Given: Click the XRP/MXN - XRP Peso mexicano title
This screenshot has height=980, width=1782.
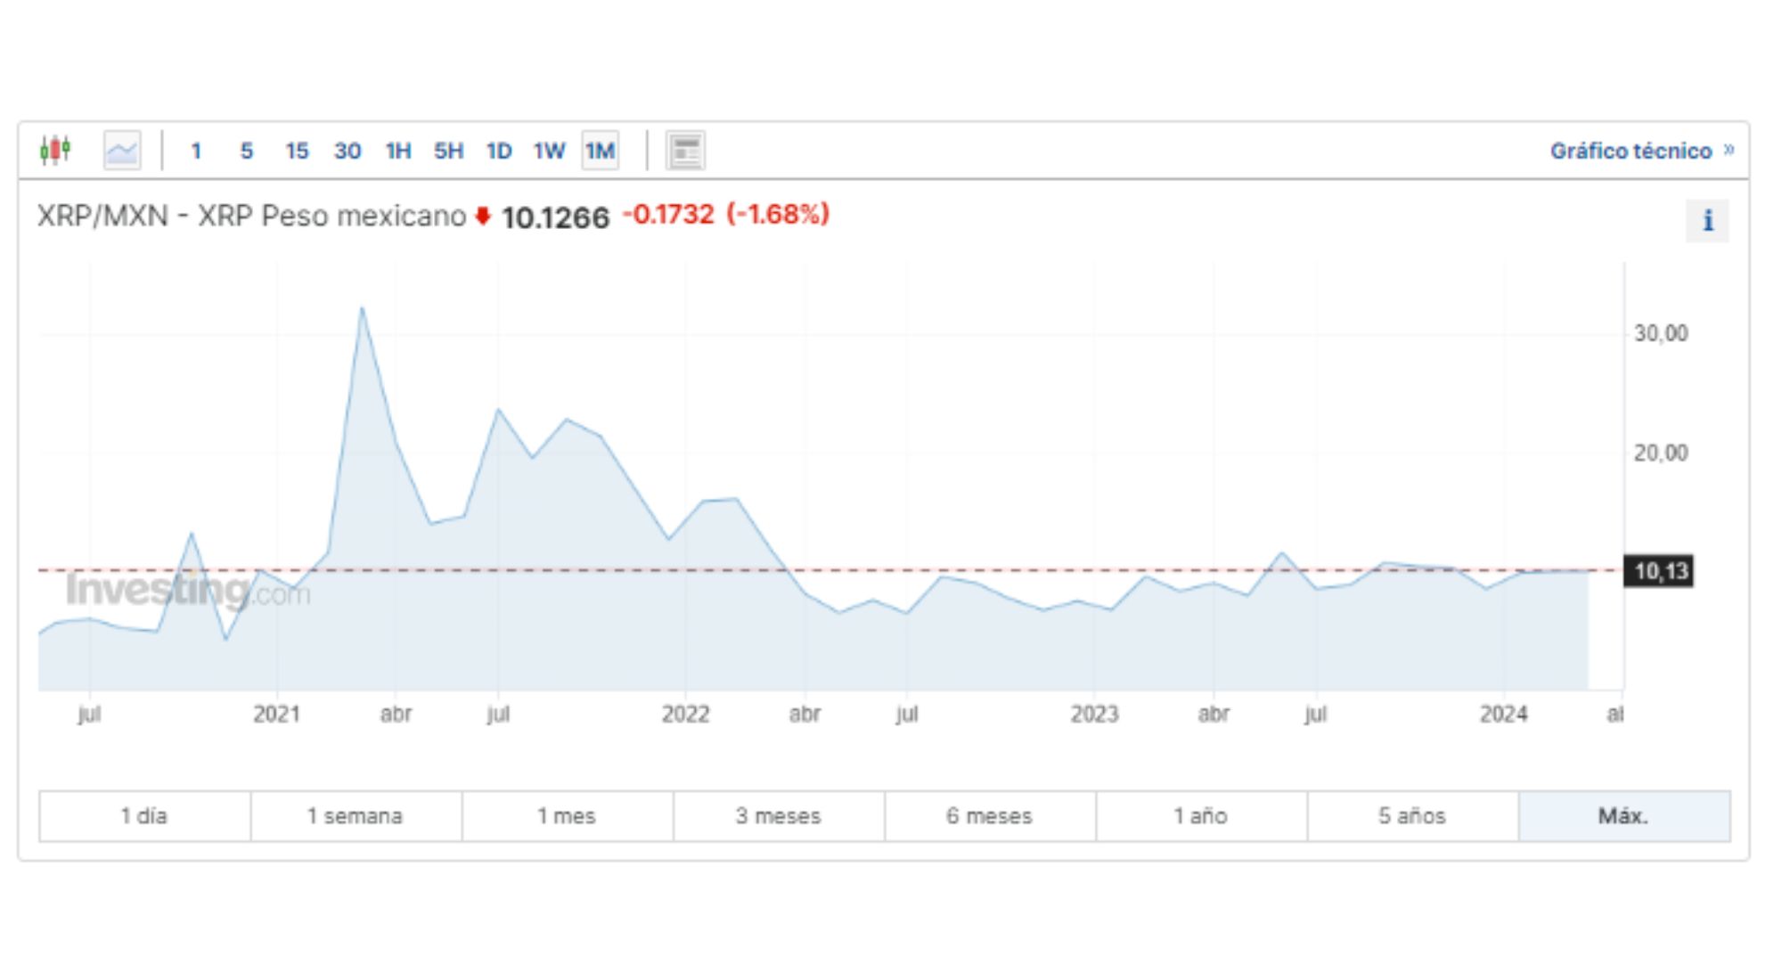Looking at the screenshot, I should (x=251, y=216).
